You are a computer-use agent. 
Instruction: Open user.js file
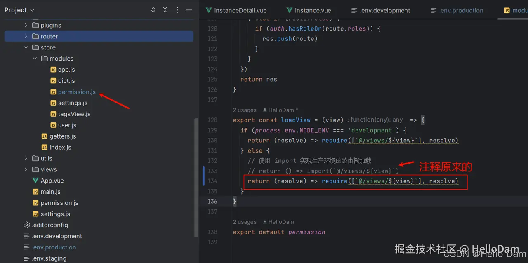tap(67, 125)
